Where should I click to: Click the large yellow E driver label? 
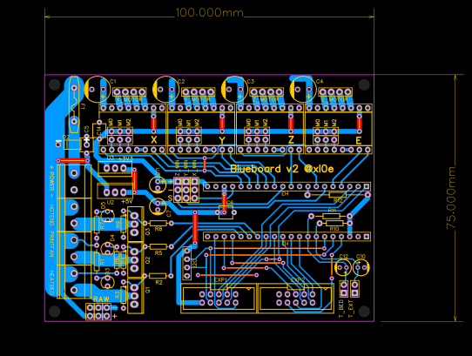pyautogui.click(x=359, y=140)
